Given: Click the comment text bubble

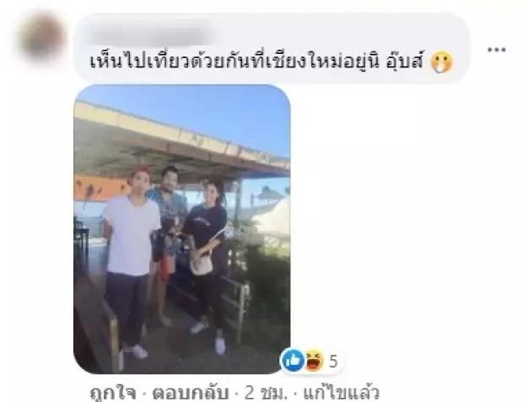Looking at the screenshot, I should coord(272,48).
